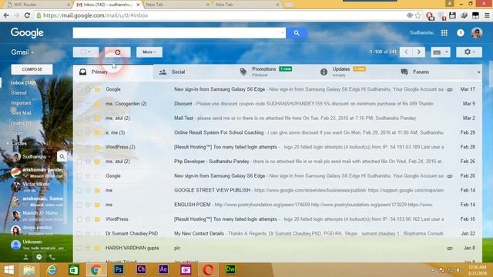This screenshot has height=277, width=493.
Task: Select checkbox for Online Result System email
Action: (79, 132)
